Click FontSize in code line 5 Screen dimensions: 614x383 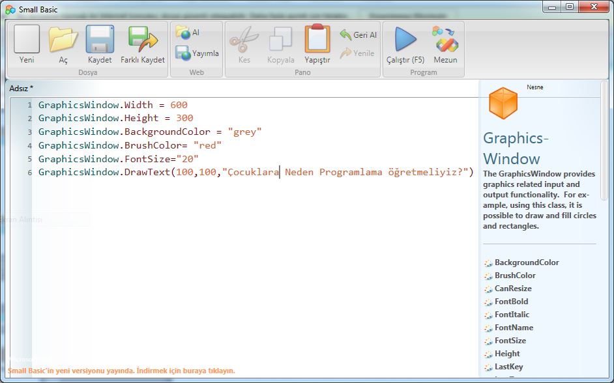coord(147,159)
